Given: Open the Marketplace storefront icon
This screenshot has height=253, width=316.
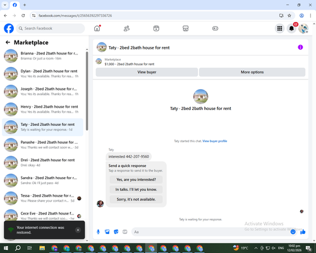Looking at the screenshot, I should [186, 28].
